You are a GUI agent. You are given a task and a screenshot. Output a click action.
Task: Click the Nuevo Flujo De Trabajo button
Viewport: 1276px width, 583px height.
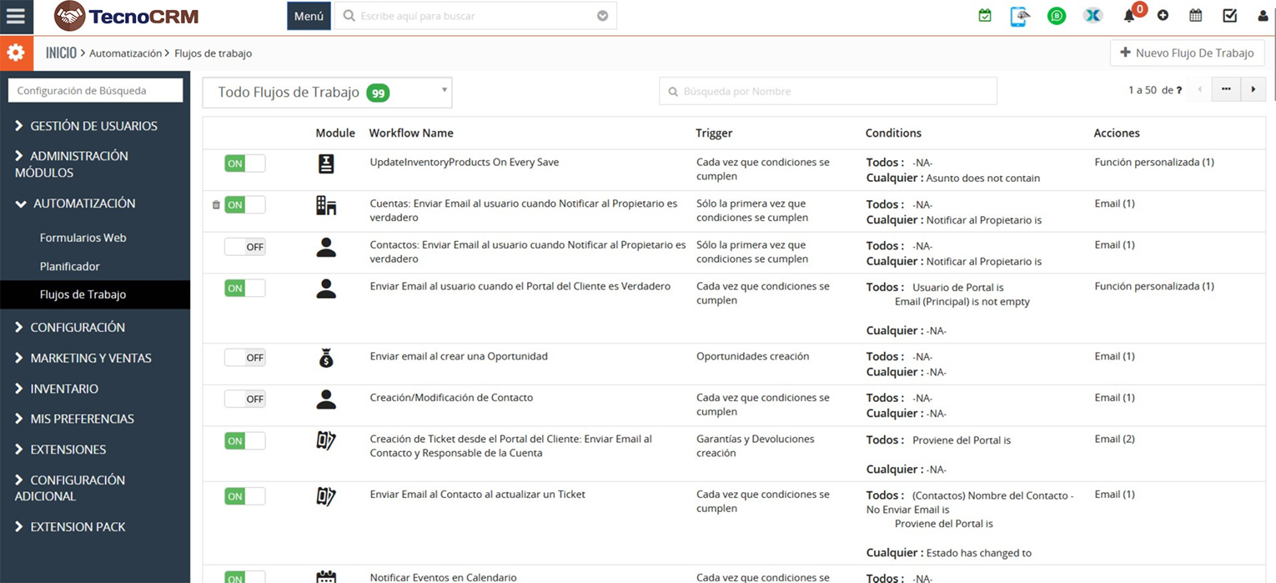1187,53
